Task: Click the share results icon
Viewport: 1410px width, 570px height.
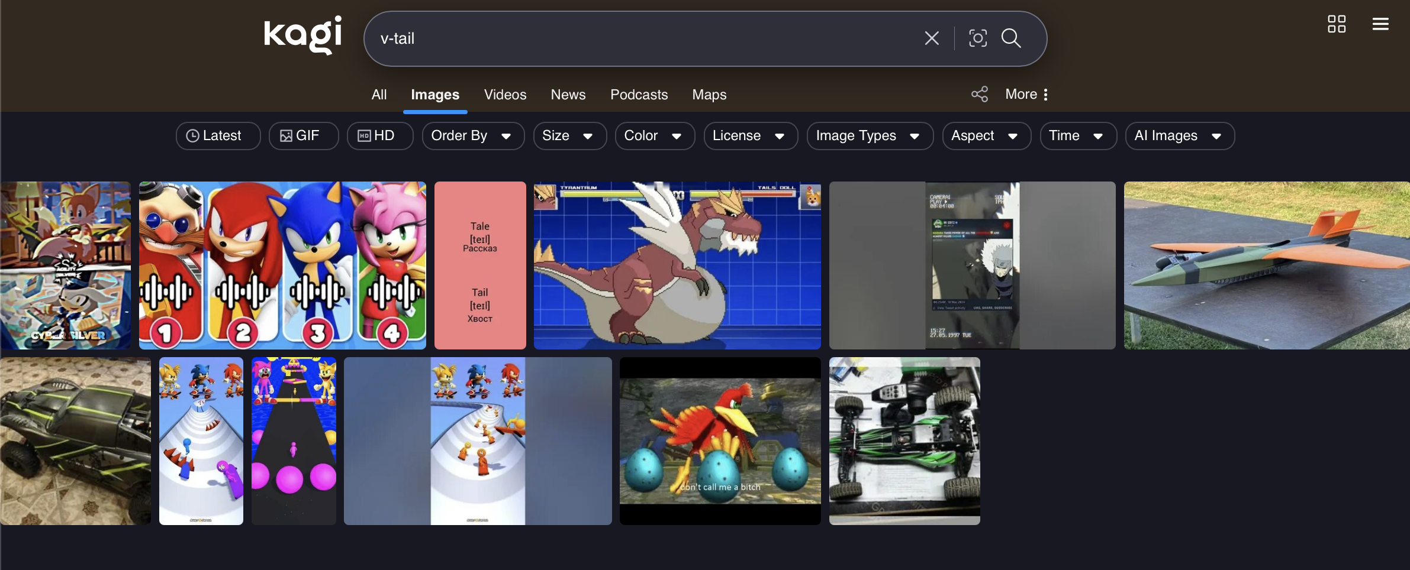Action: [979, 94]
